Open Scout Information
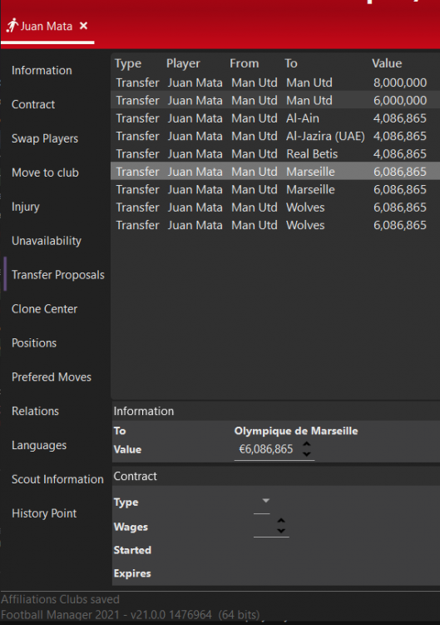 point(57,479)
